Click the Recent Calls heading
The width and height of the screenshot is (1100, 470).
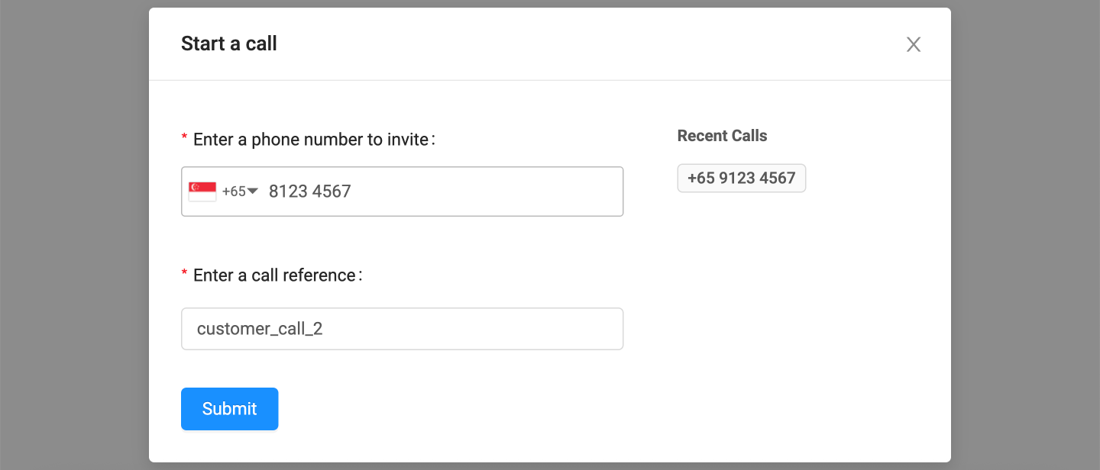pos(722,136)
